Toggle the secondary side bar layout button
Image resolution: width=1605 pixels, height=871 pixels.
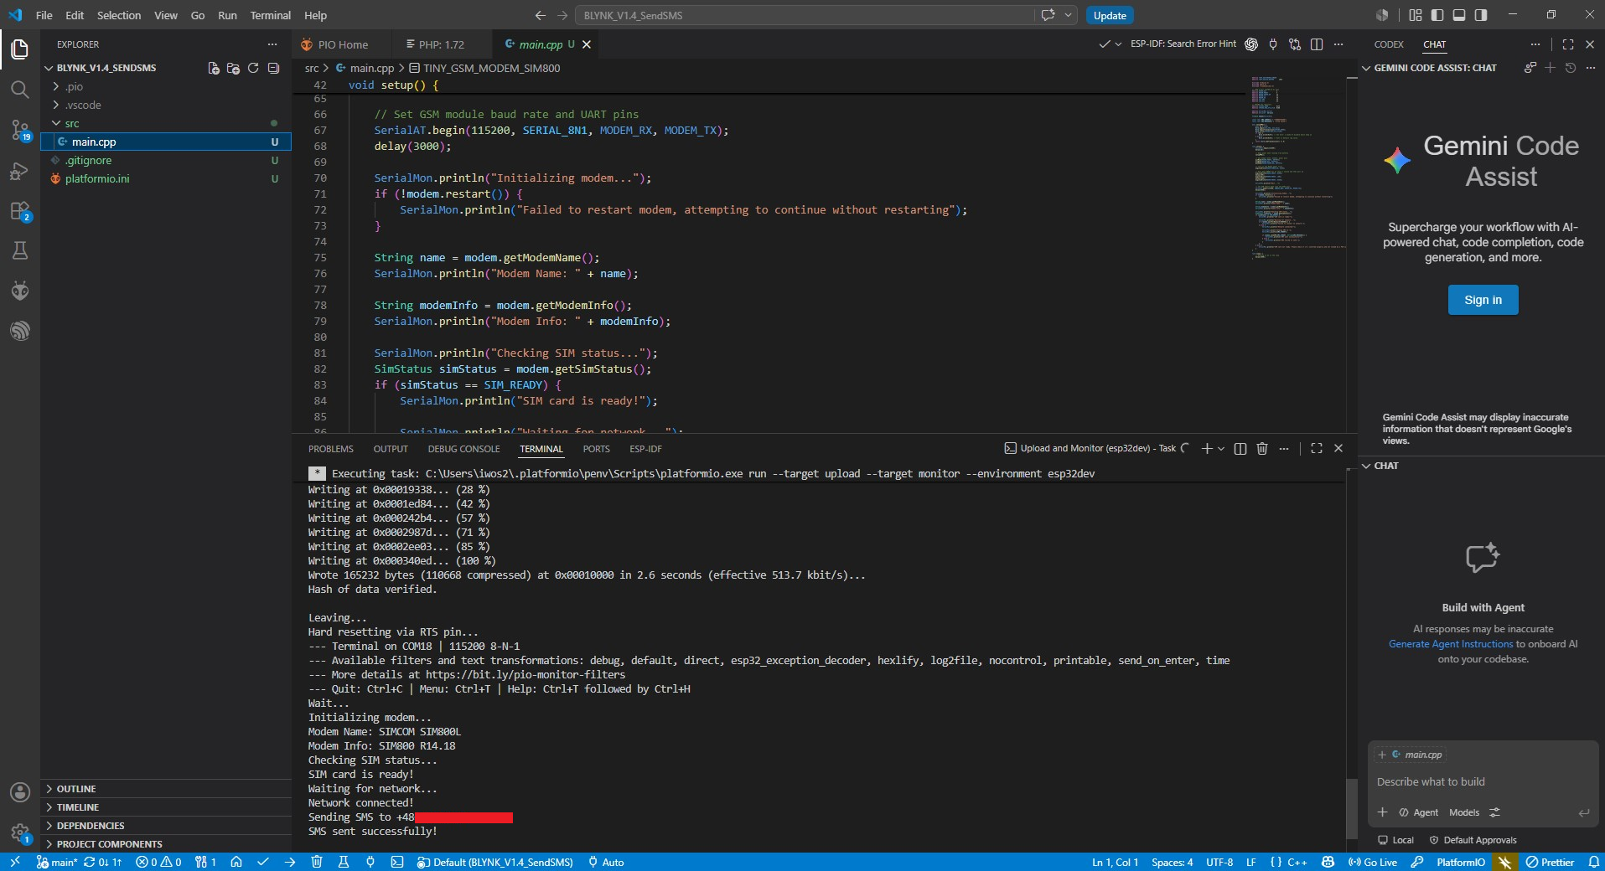1481,15
